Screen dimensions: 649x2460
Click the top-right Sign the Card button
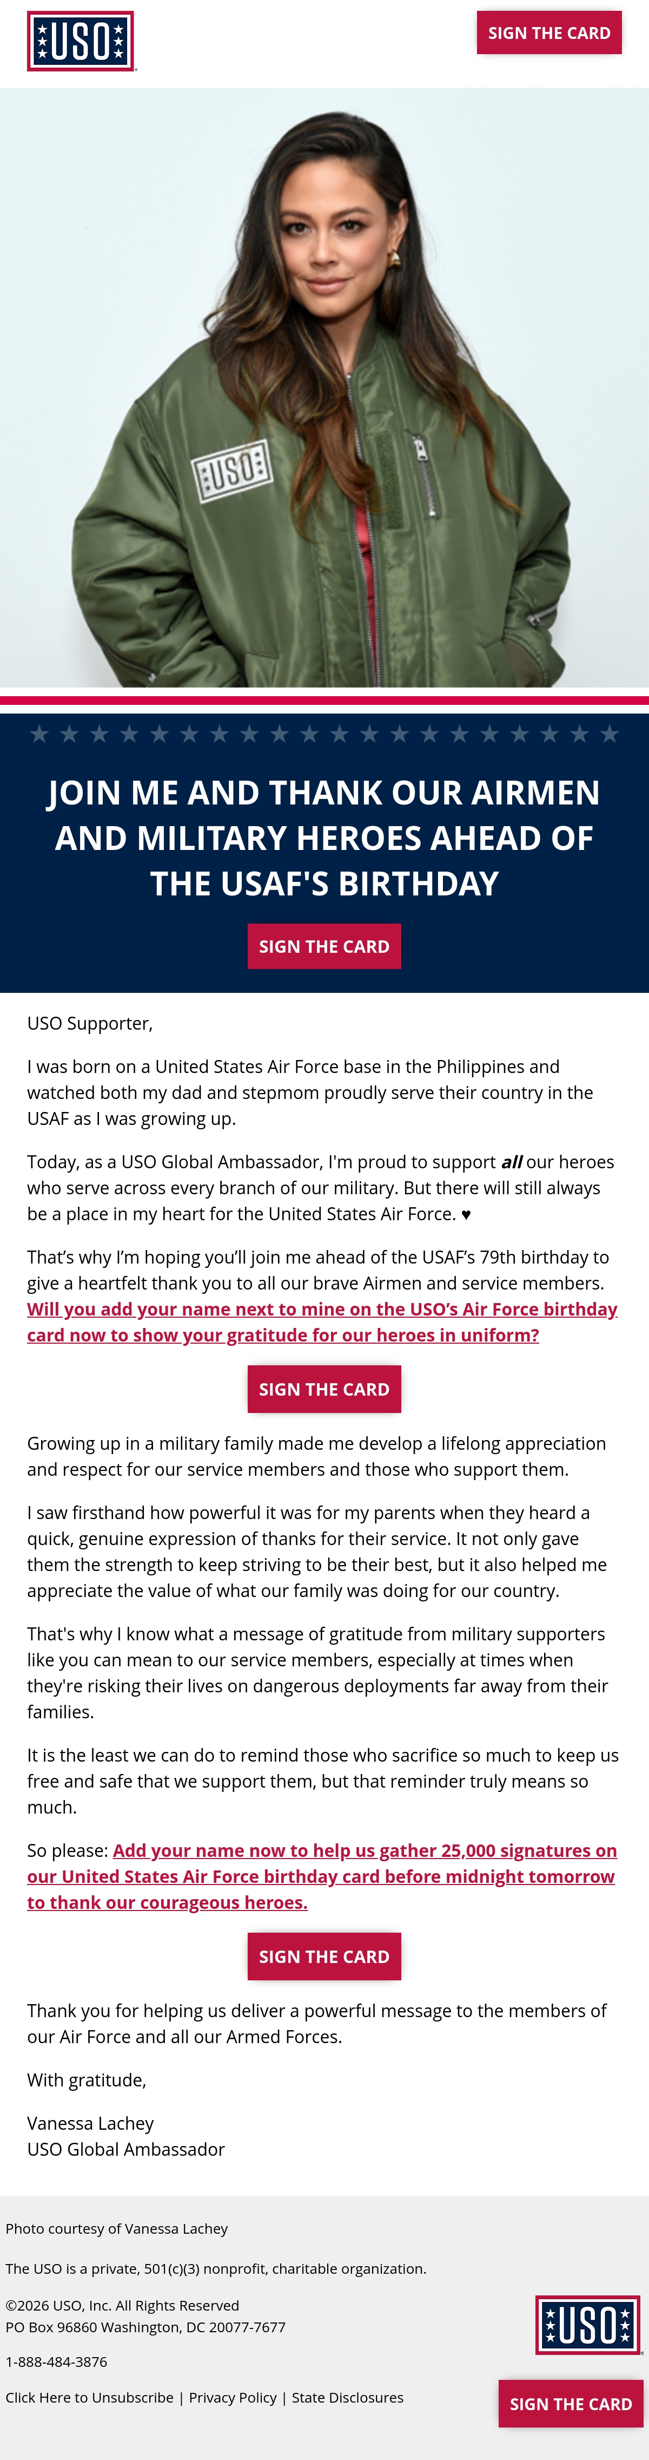pyautogui.click(x=549, y=32)
